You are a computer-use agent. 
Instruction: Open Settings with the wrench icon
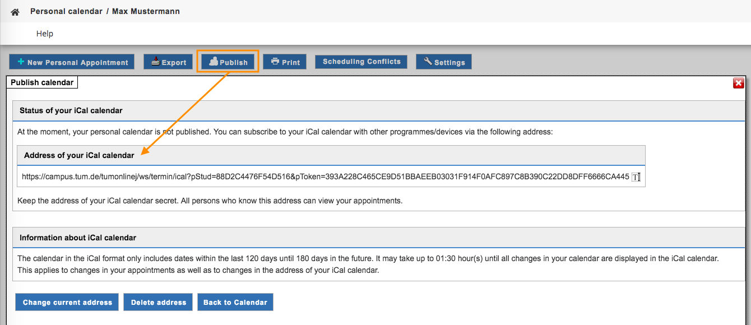[444, 62]
